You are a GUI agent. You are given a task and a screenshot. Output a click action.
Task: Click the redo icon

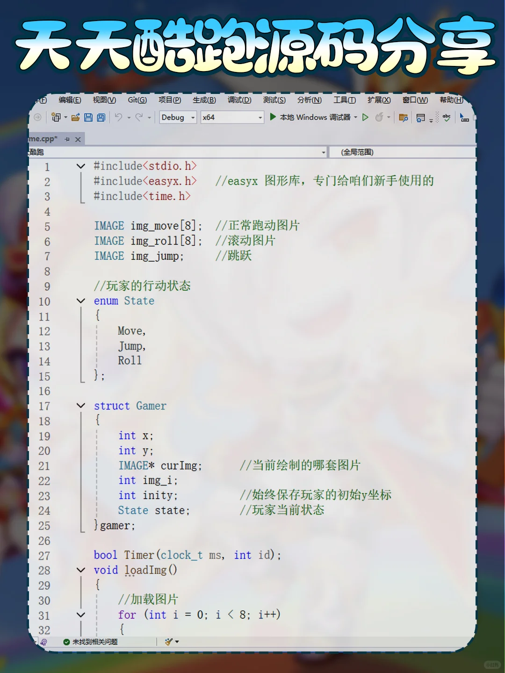click(x=139, y=117)
